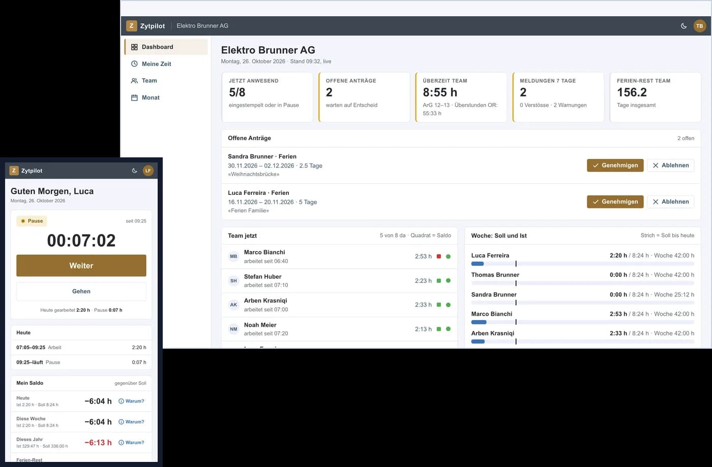712x467 pixels.
Task: Click Arben Krasniqi's AK avatar in Team jetzt
Action: (x=233, y=305)
